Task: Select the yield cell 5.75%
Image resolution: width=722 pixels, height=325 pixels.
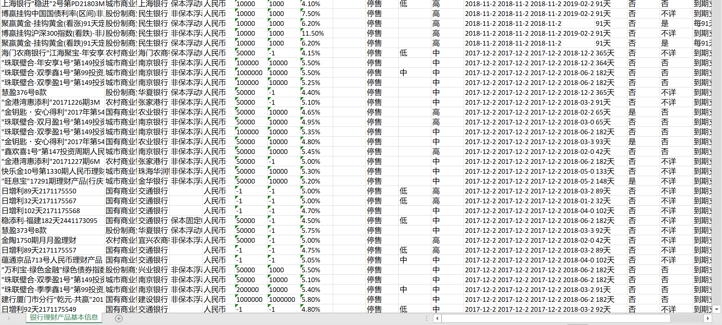Action: click(316, 230)
